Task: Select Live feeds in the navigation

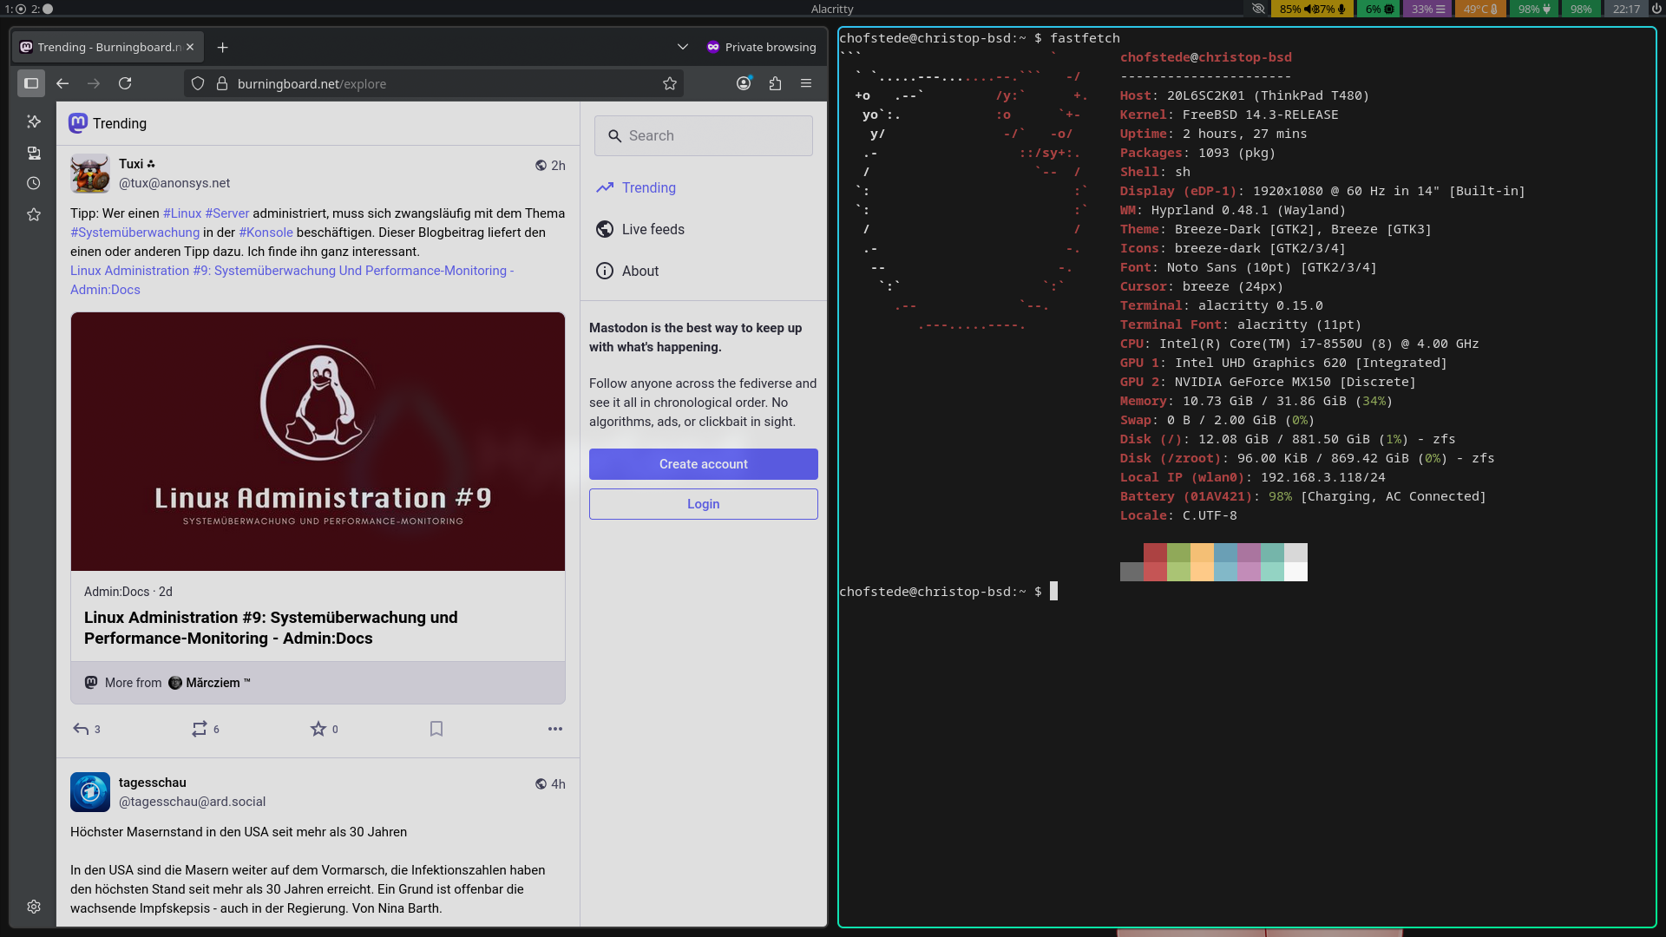Action: [653, 229]
